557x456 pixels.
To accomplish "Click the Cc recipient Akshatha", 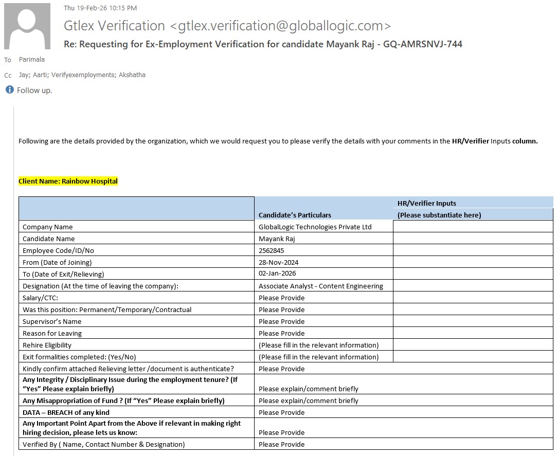I will click(x=132, y=75).
